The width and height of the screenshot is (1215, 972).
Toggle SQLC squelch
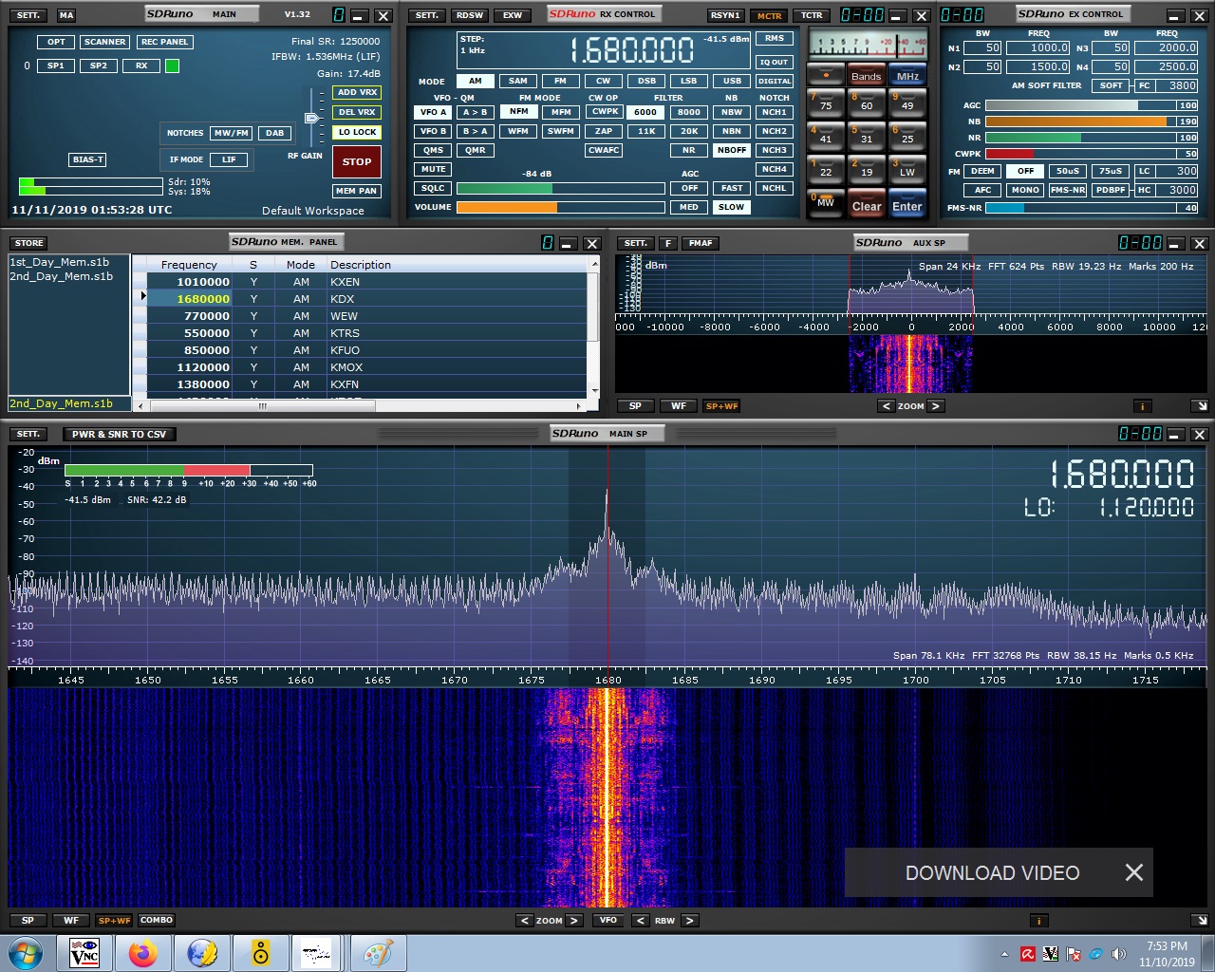click(x=433, y=188)
